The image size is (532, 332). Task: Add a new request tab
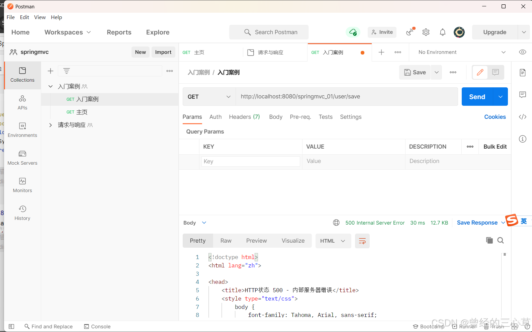coord(381,52)
